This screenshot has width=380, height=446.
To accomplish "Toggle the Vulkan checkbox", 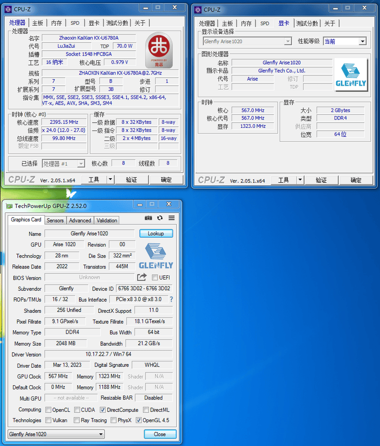I will 49,421.
